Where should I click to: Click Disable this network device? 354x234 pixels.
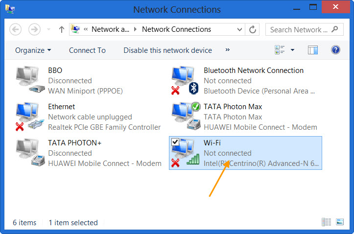[x=167, y=50]
